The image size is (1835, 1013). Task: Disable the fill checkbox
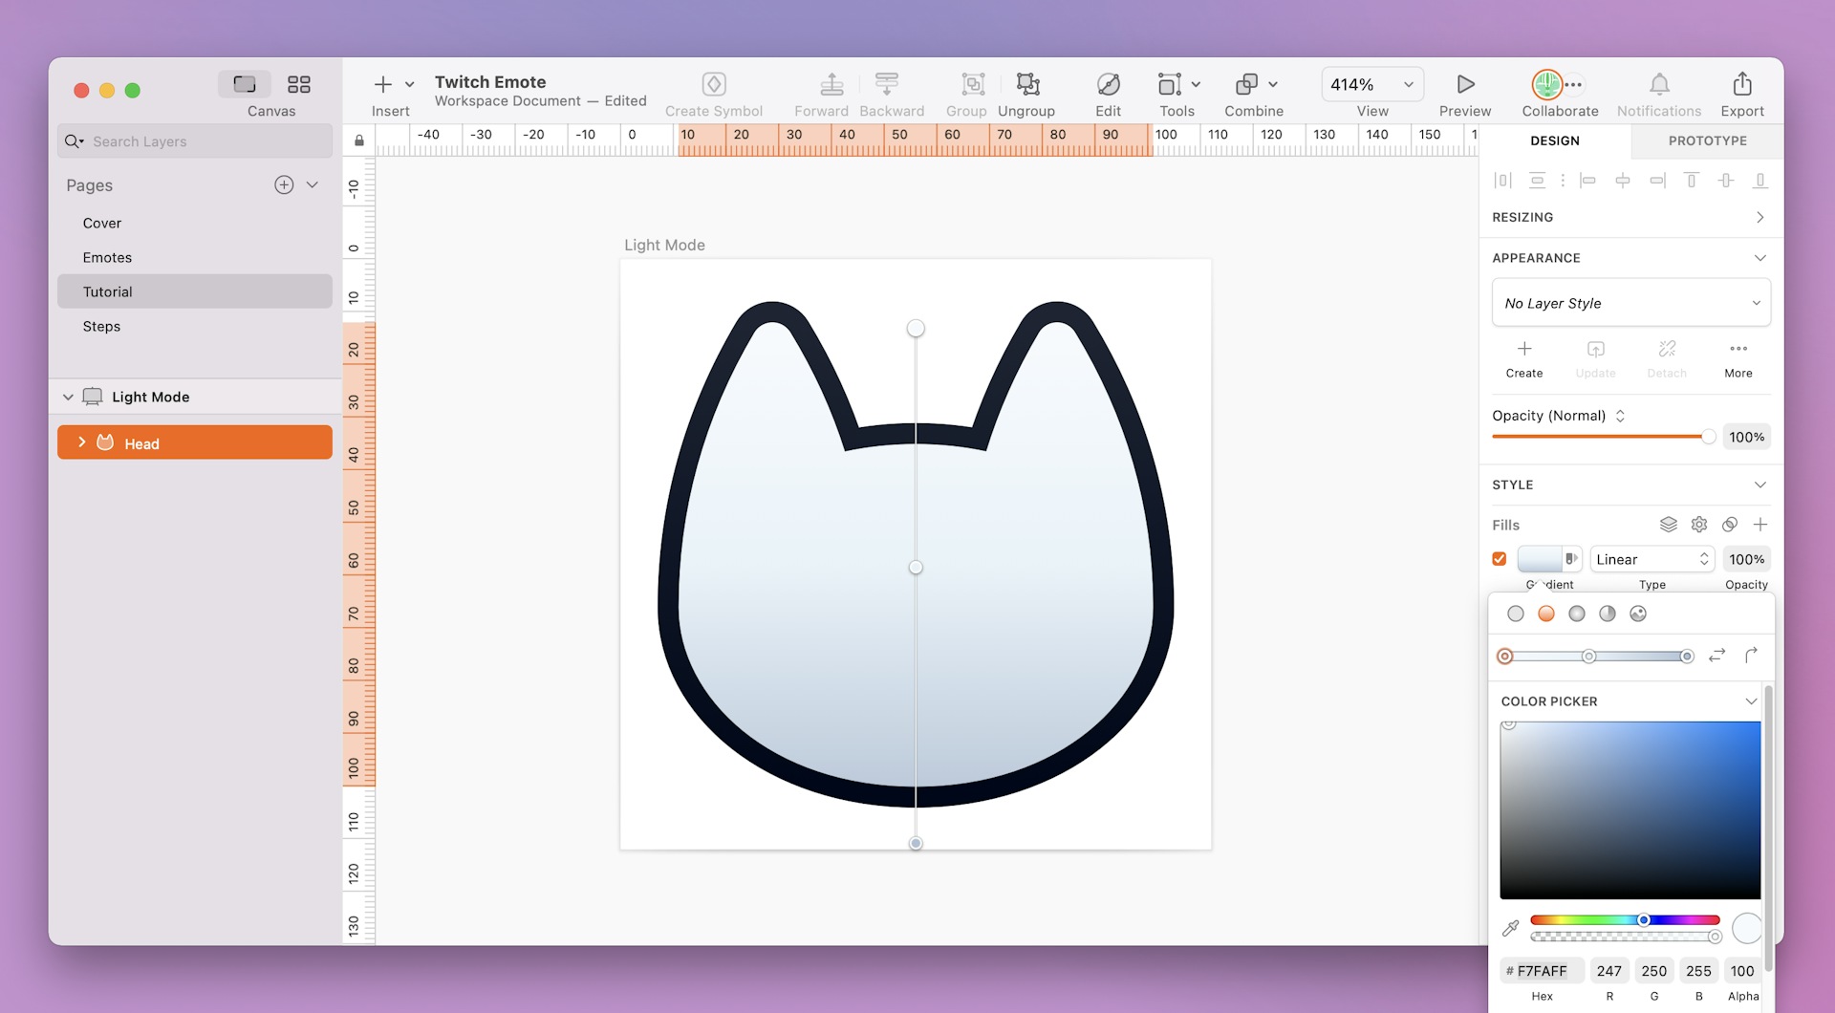pos(1498,558)
